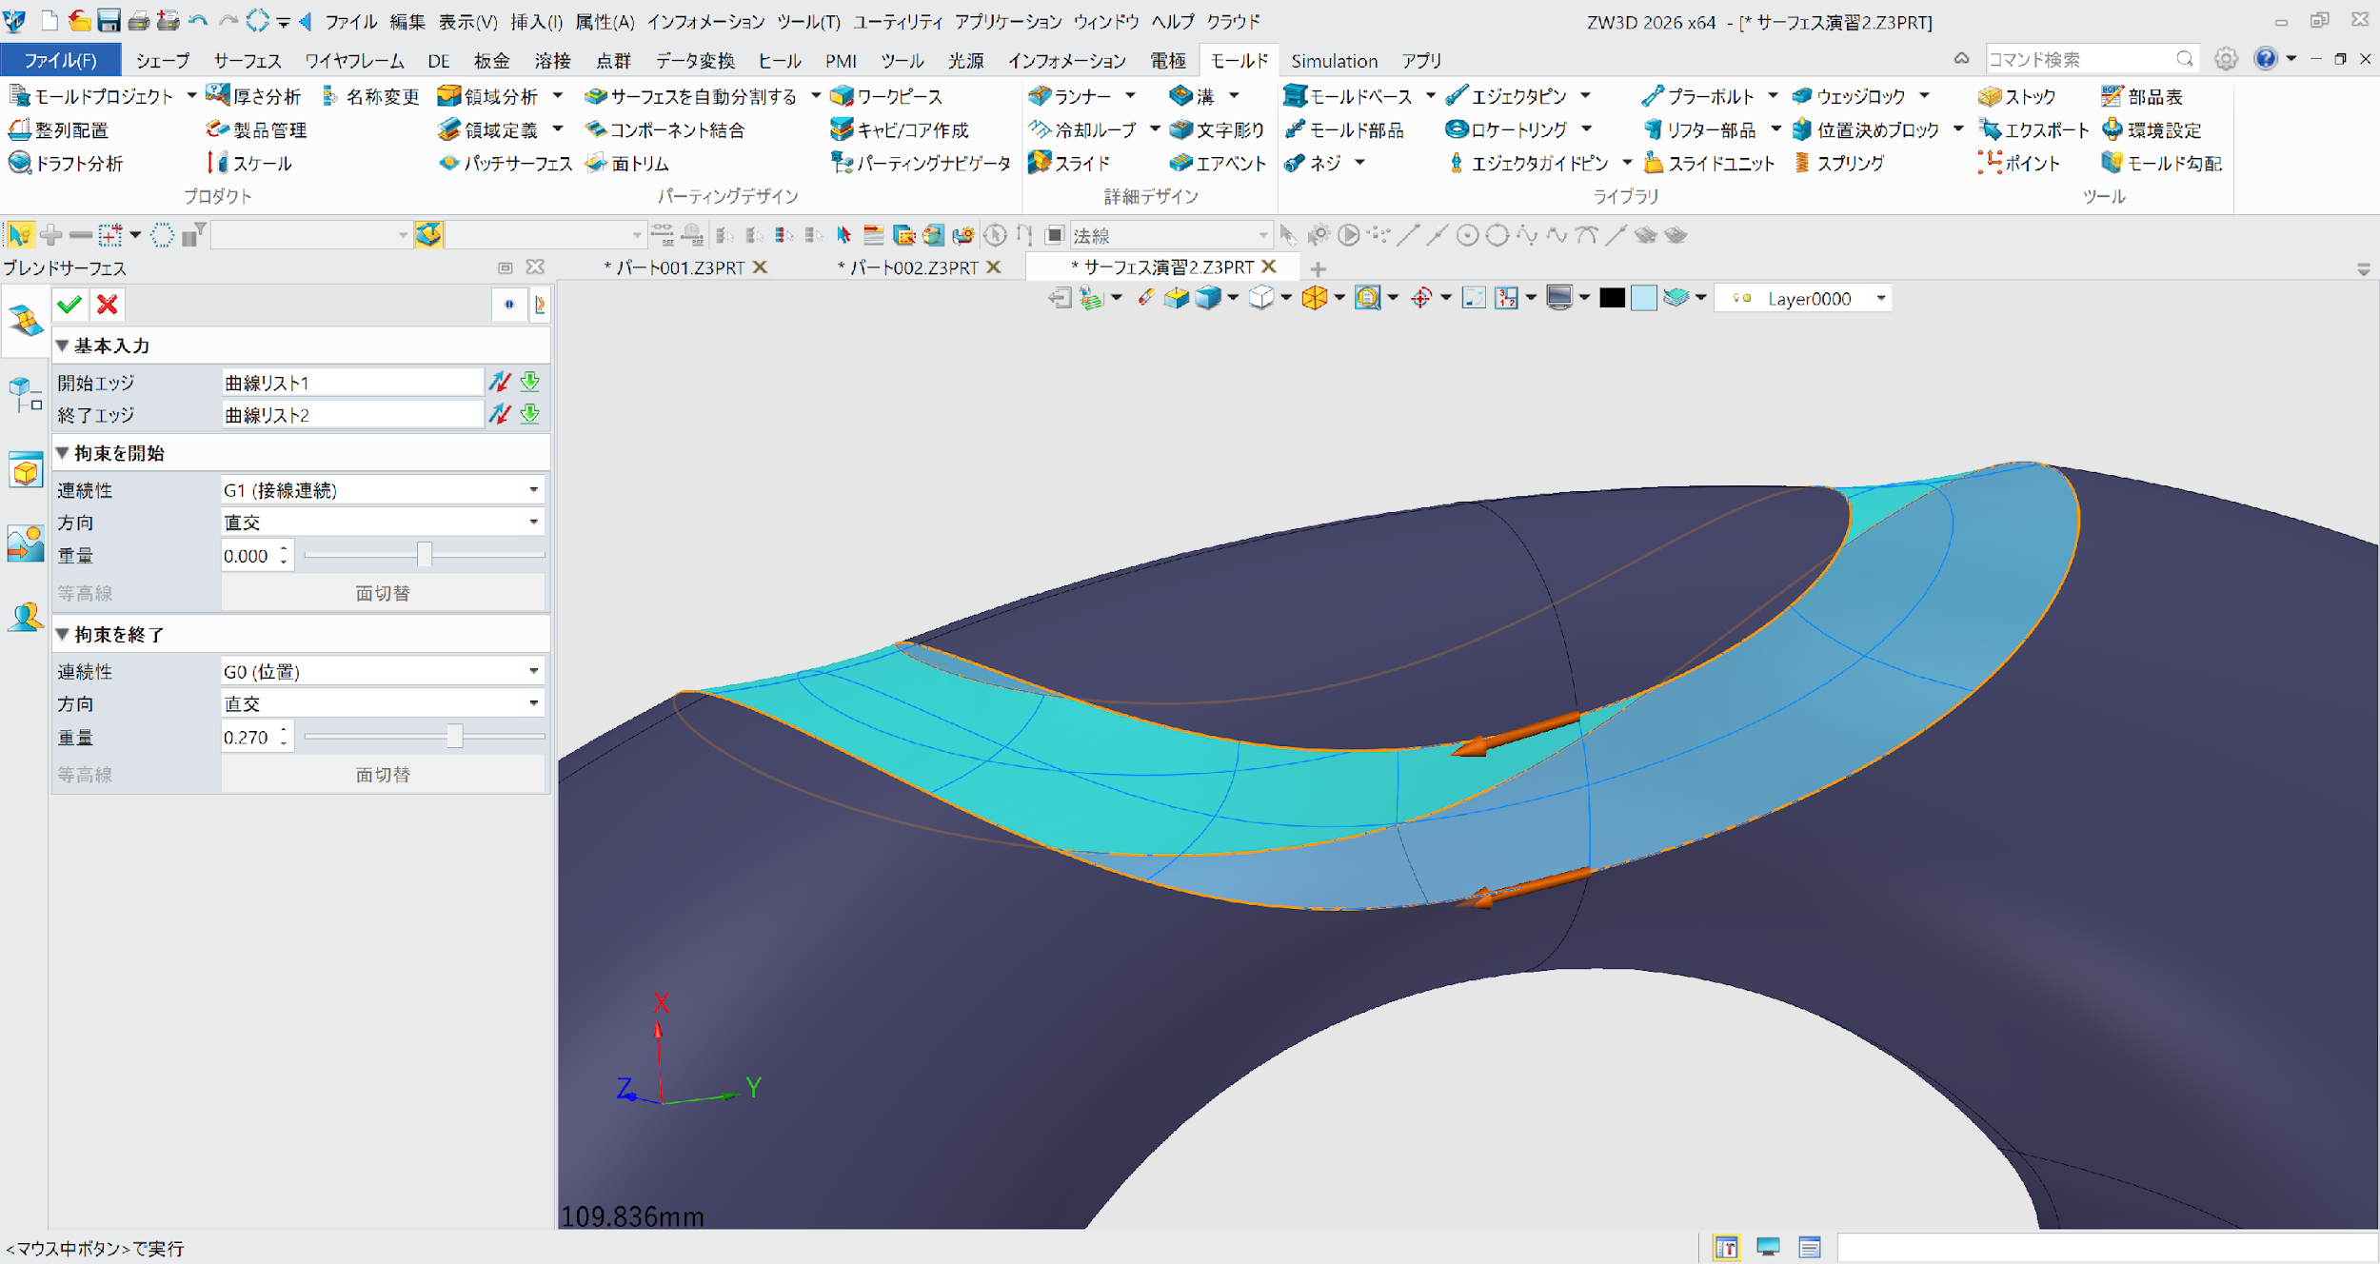
Task: Confirm the blend surface with green check
Action: [68, 304]
